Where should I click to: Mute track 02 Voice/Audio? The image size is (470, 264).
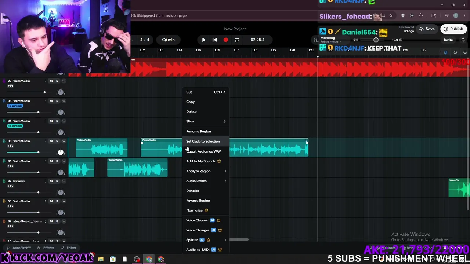coord(51,81)
